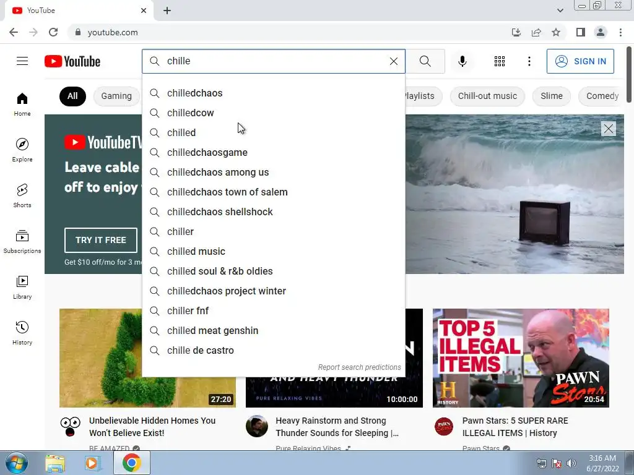This screenshot has width=634, height=475.
Task: Open the Pawn Stars video thumbnail
Action: pos(521,358)
